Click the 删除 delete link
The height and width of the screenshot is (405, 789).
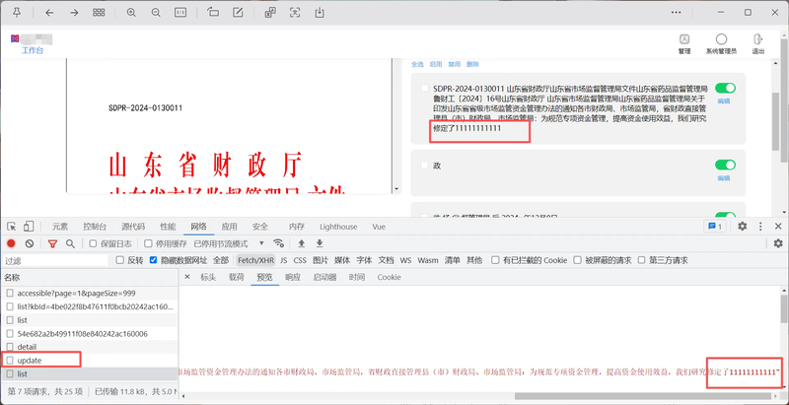point(472,64)
